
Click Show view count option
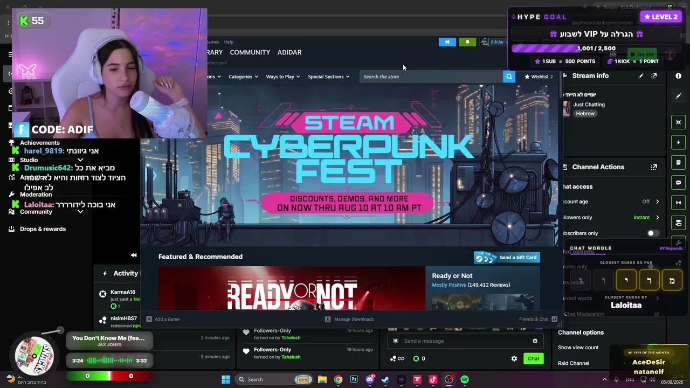point(578,348)
